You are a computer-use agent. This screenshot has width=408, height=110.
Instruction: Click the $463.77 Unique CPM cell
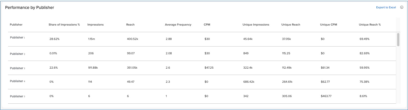point(326,96)
